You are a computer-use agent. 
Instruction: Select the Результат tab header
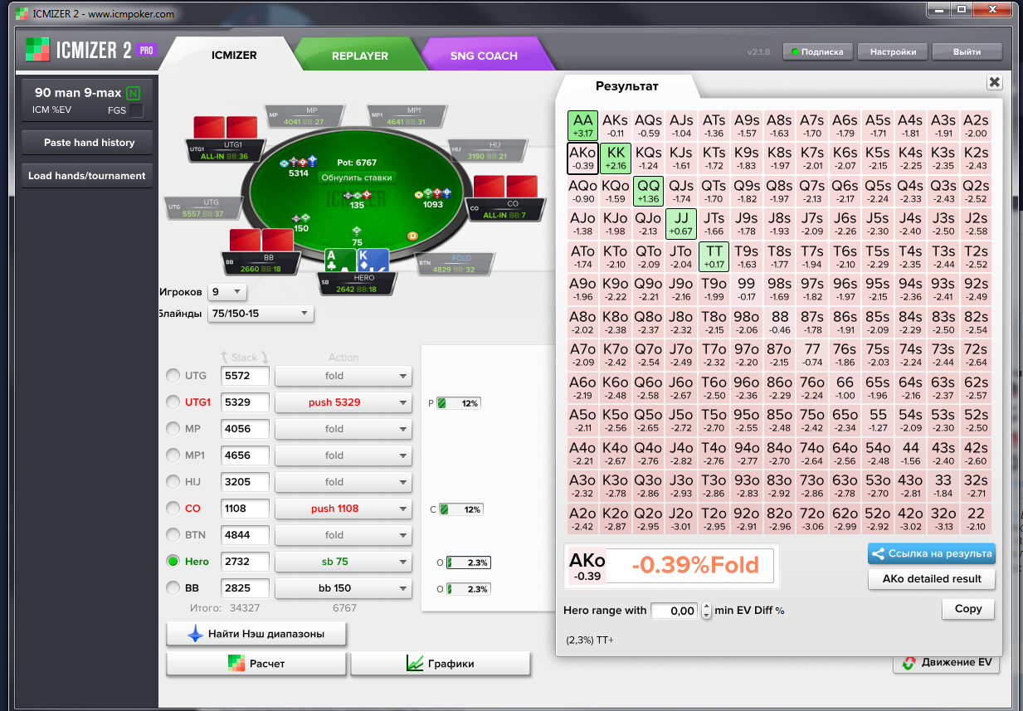coord(627,85)
